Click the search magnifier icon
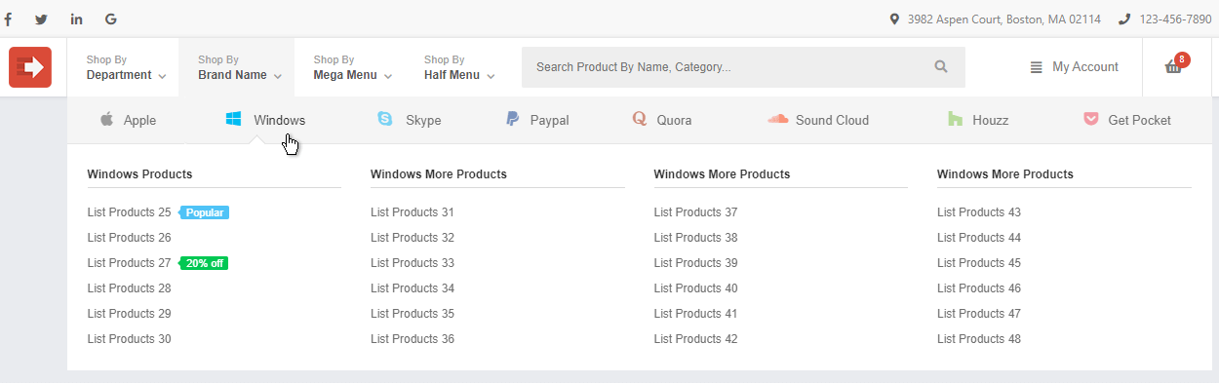 pos(941,67)
